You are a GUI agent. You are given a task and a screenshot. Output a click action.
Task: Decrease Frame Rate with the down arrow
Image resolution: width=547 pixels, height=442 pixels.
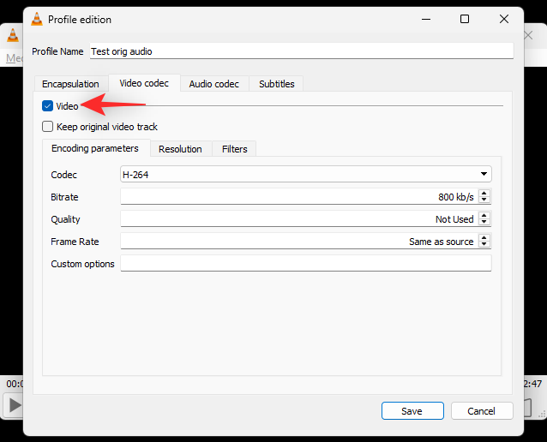tap(484, 244)
